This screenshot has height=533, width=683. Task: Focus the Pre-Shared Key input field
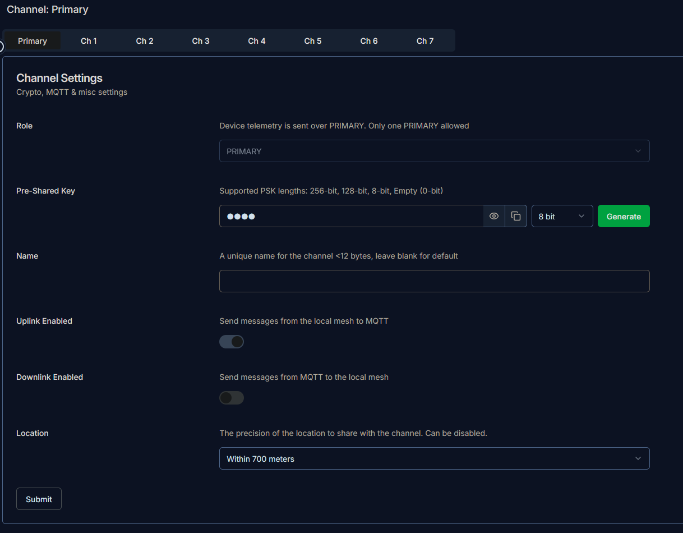tap(351, 216)
